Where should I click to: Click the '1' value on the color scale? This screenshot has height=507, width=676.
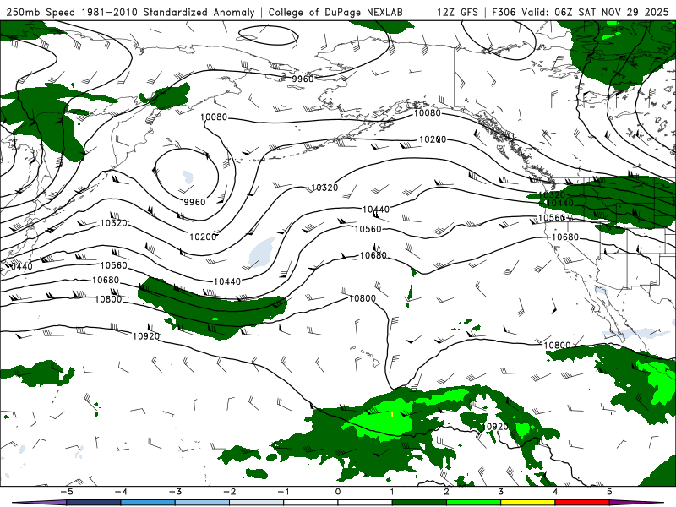(392, 492)
